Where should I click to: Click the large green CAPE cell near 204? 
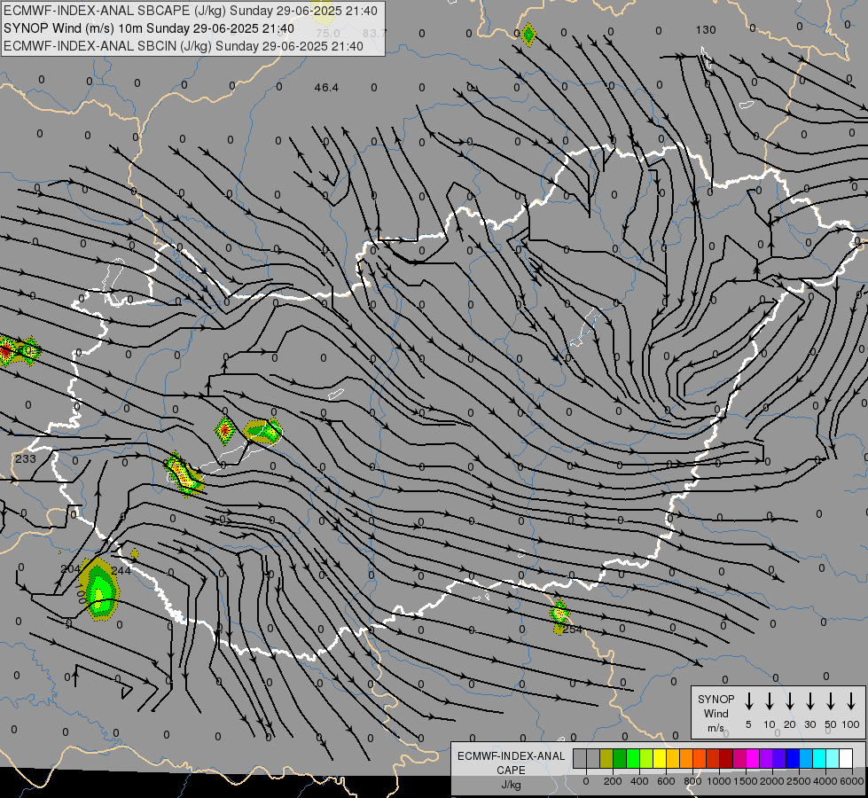tap(98, 589)
